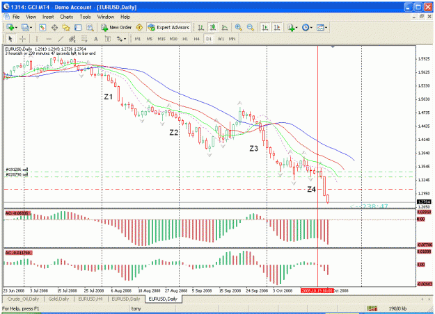
Task: Click the New Order button
Action: 116,27
